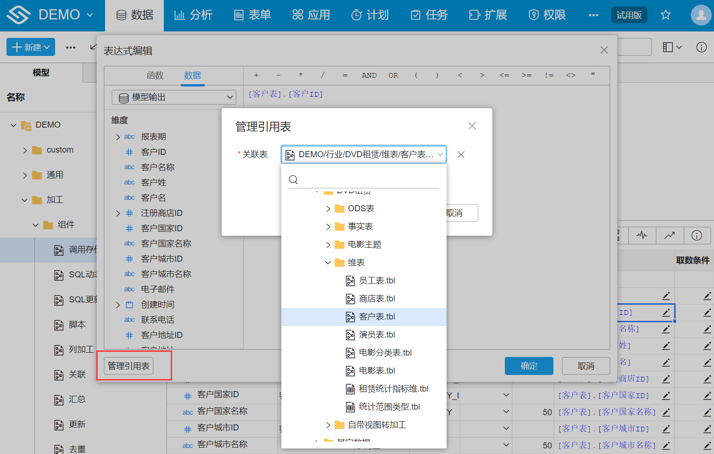Image resolution: width=714 pixels, height=454 pixels.
Task: Open the 任务 menu in top navigation
Action: [428, 15]
